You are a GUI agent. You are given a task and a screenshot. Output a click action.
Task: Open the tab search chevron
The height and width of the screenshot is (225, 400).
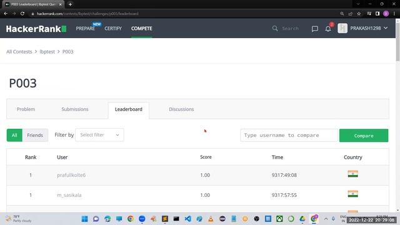[358, 4]
